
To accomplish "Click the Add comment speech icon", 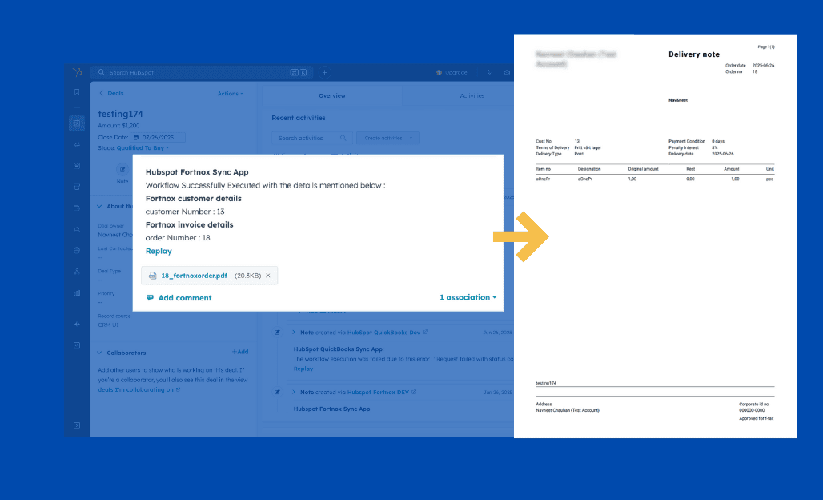I will [x=151, y=298].
